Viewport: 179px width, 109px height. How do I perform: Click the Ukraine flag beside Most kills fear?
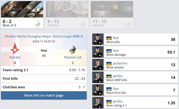109,38
